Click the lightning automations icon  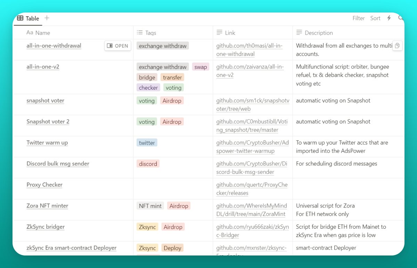(x=389, y=18)
